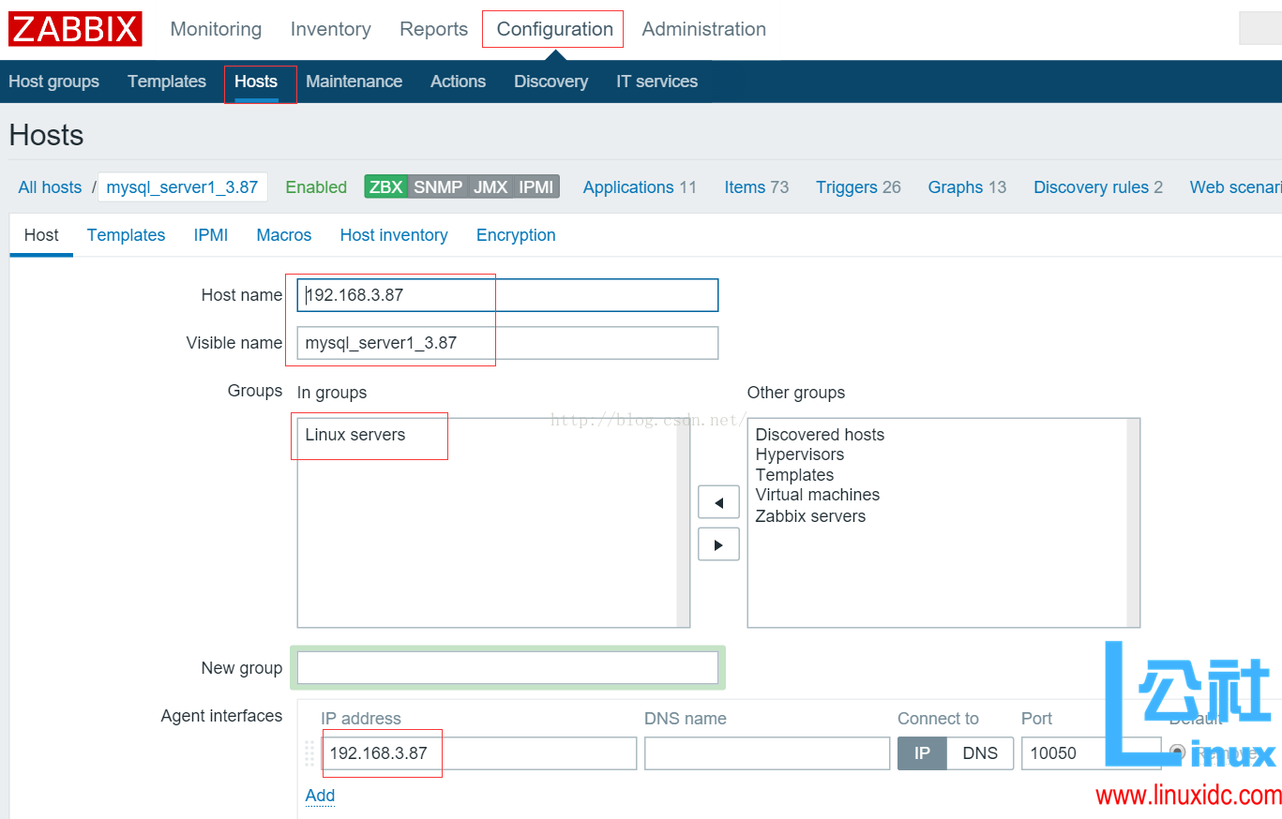The height and width of the screenshot is (819, 1282).
Task: Click Add to create another interface
Action: click(319, 795)
